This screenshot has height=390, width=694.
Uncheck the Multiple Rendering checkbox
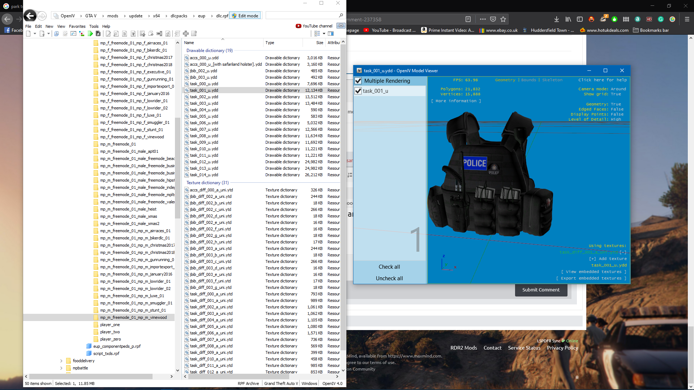pyautogui.click(x=358, y=81)
